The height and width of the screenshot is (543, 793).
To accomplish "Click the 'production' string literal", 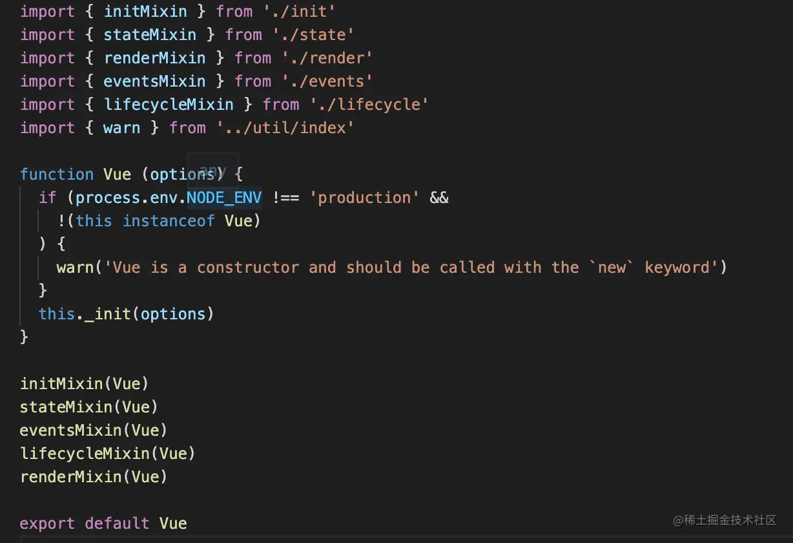I will click(364, 198).
